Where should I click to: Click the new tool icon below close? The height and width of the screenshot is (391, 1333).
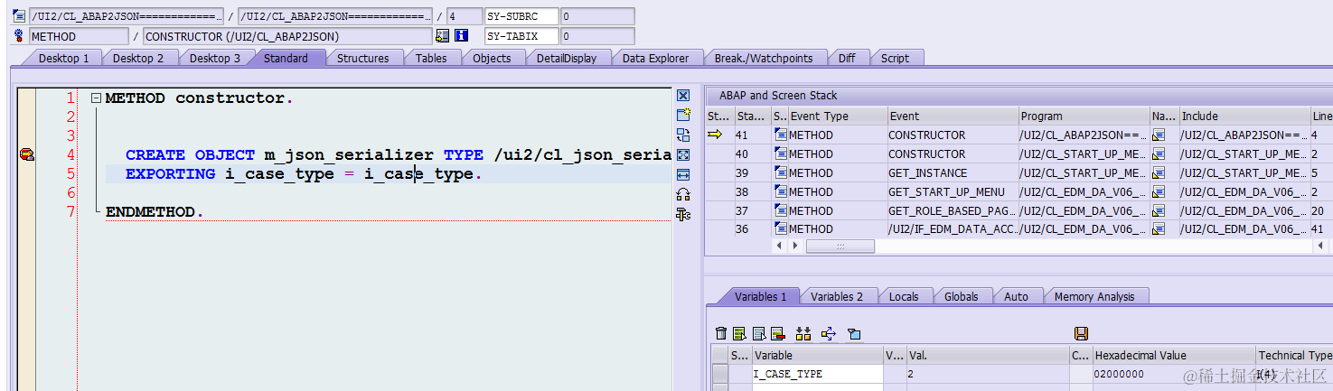[683, 115]
